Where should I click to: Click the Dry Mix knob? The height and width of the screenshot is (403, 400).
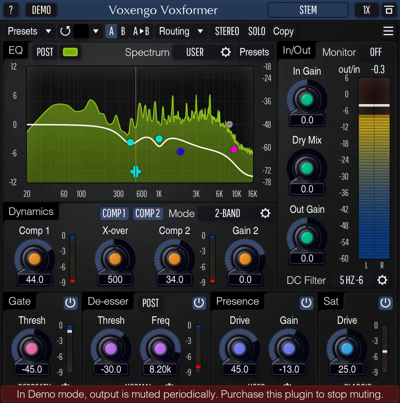pyautogui.click(x=307, y=169)
